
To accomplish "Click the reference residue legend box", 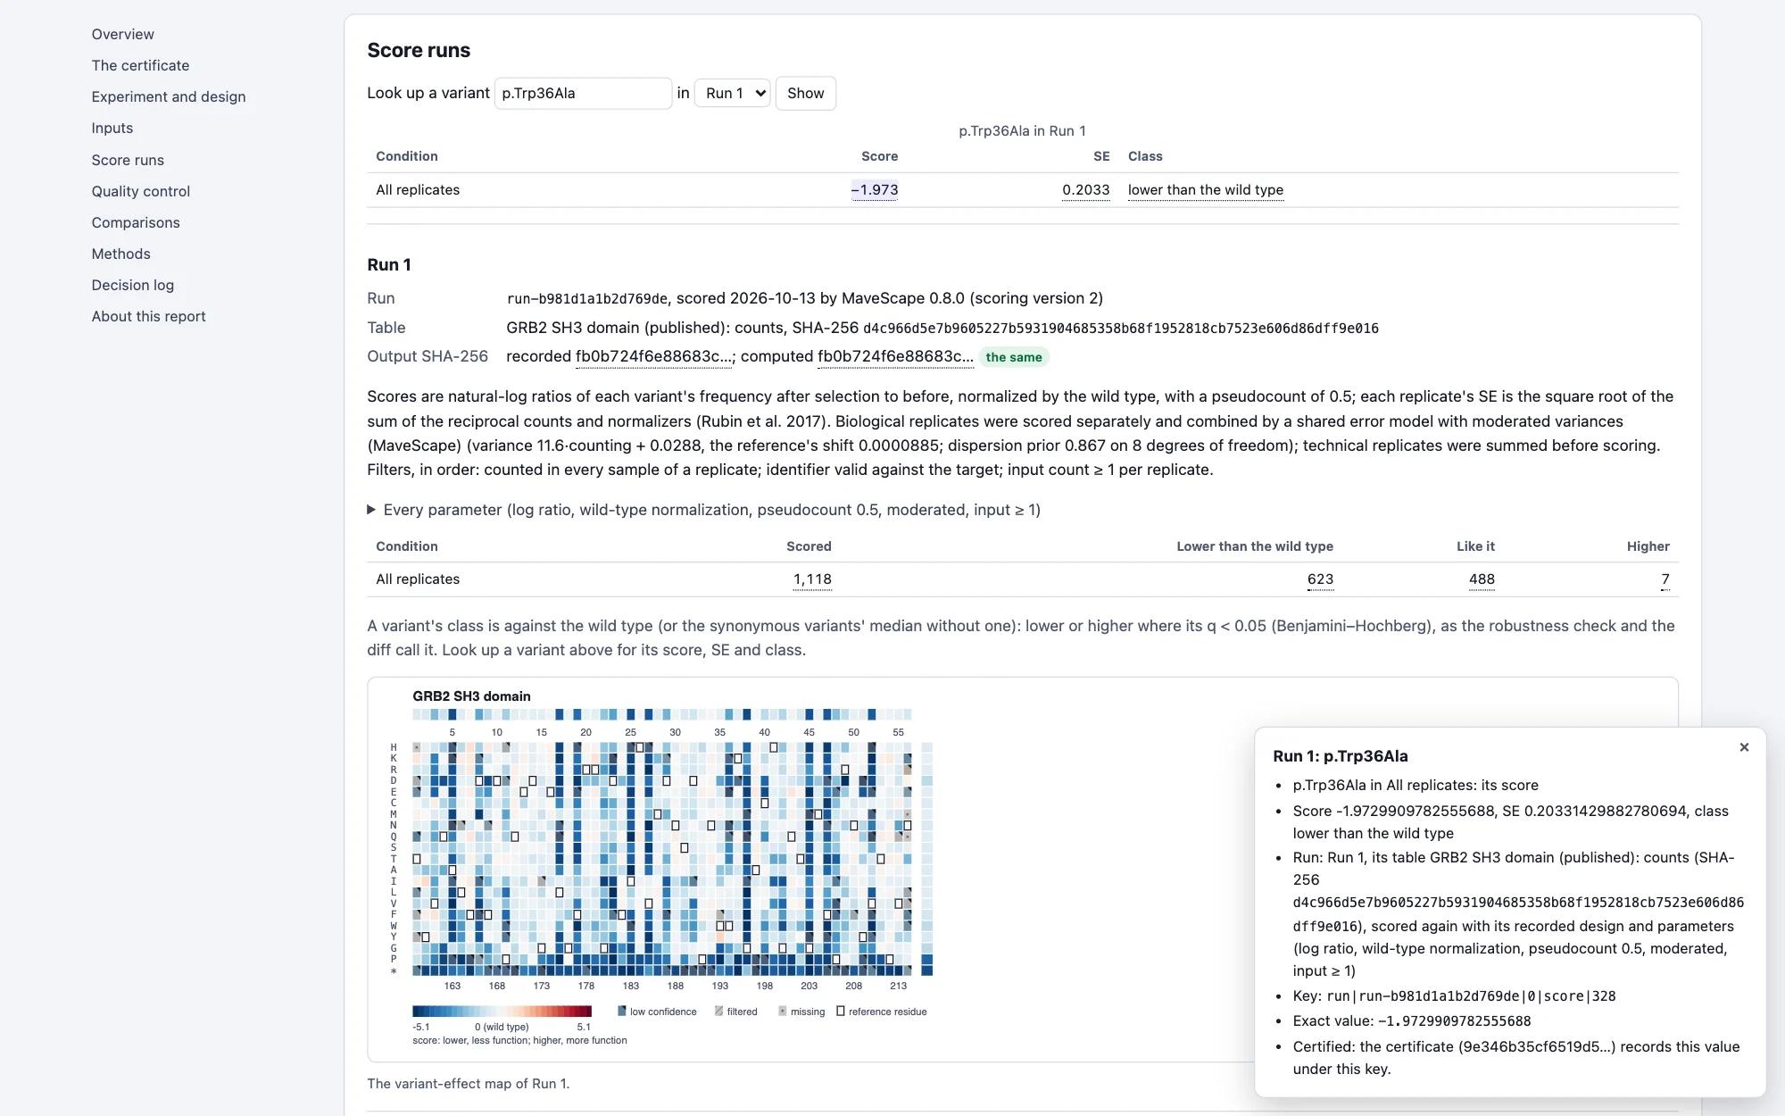I will click(841, 1012).
